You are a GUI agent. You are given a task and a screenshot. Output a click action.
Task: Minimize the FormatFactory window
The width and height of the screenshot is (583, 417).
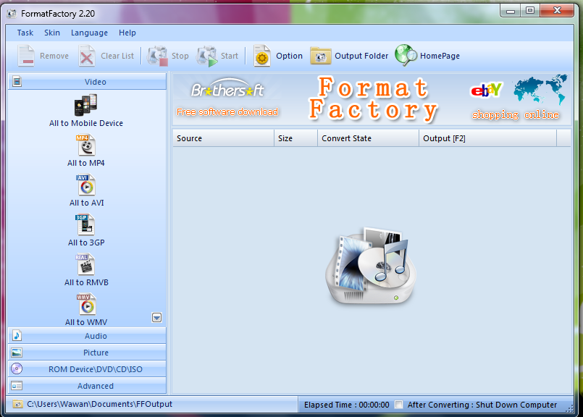(x=511, y=11)
